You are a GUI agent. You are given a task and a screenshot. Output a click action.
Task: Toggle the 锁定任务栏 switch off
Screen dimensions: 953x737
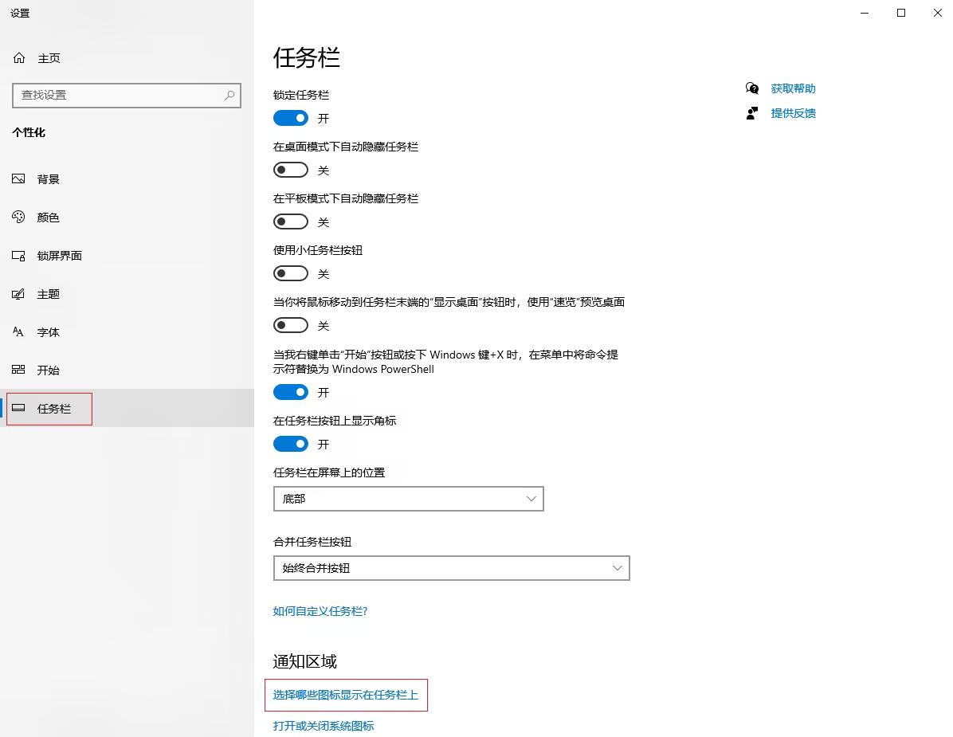[x=291, y=118]
